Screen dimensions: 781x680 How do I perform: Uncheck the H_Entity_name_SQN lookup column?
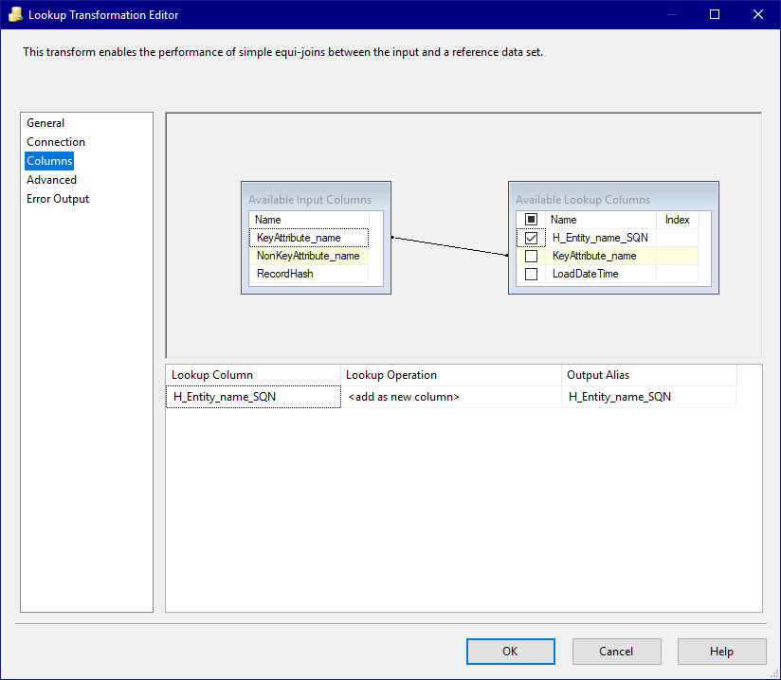pyautogui.click(x=531, y=238)
